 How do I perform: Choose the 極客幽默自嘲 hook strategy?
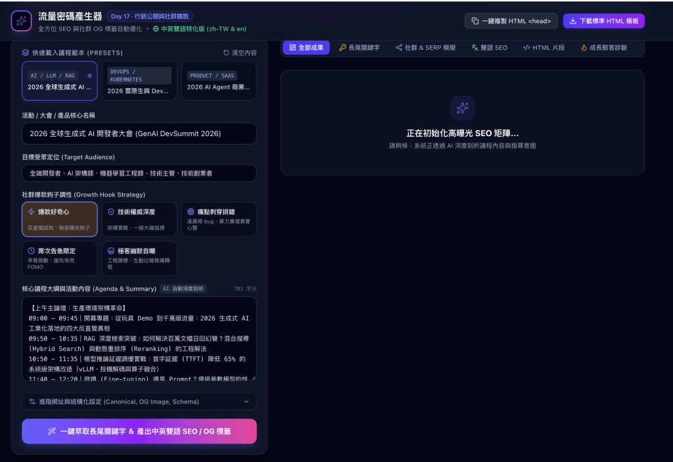[139, 258]
